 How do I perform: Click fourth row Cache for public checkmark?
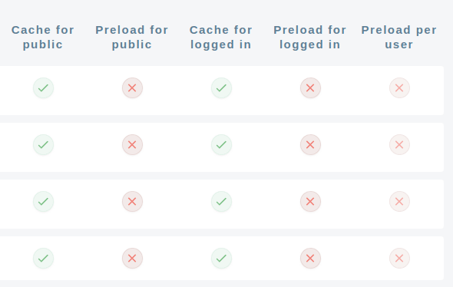tap(43, 258)
